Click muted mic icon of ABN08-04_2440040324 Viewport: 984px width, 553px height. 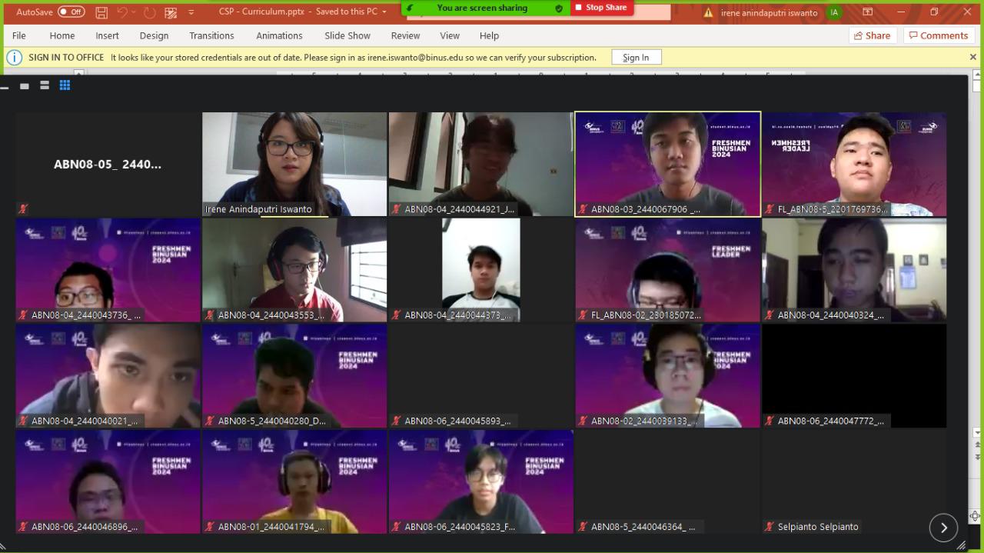pyautogui.click(x=770, y=315)
